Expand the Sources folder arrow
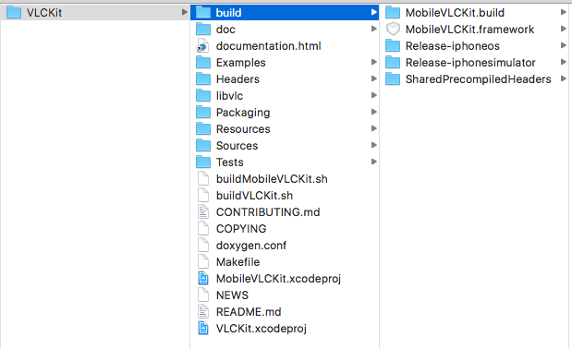Screen dimensions: 572x349 373,145
